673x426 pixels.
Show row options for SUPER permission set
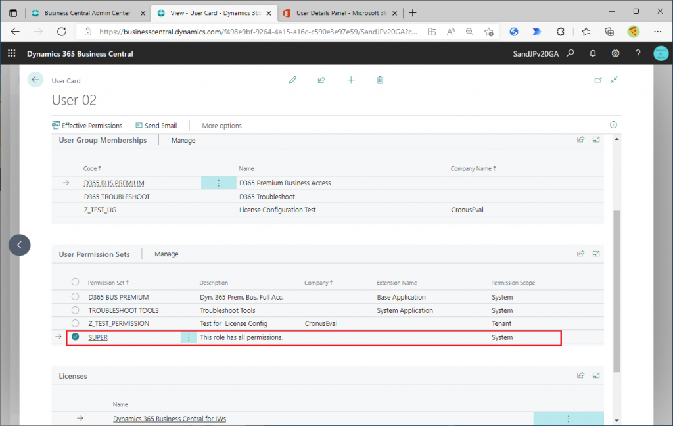click(x=189, y=337)
